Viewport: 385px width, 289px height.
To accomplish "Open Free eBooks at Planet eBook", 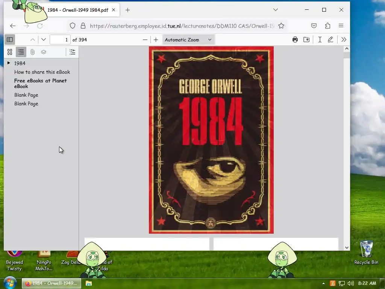I will coord(40,84).
